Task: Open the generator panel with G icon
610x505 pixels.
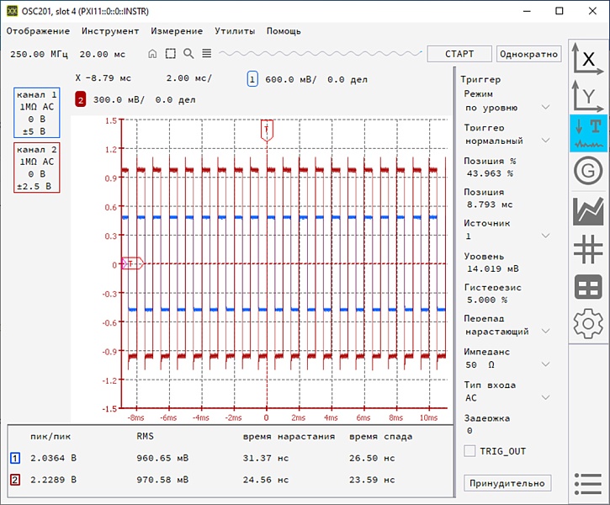Action: coord(588,172)
